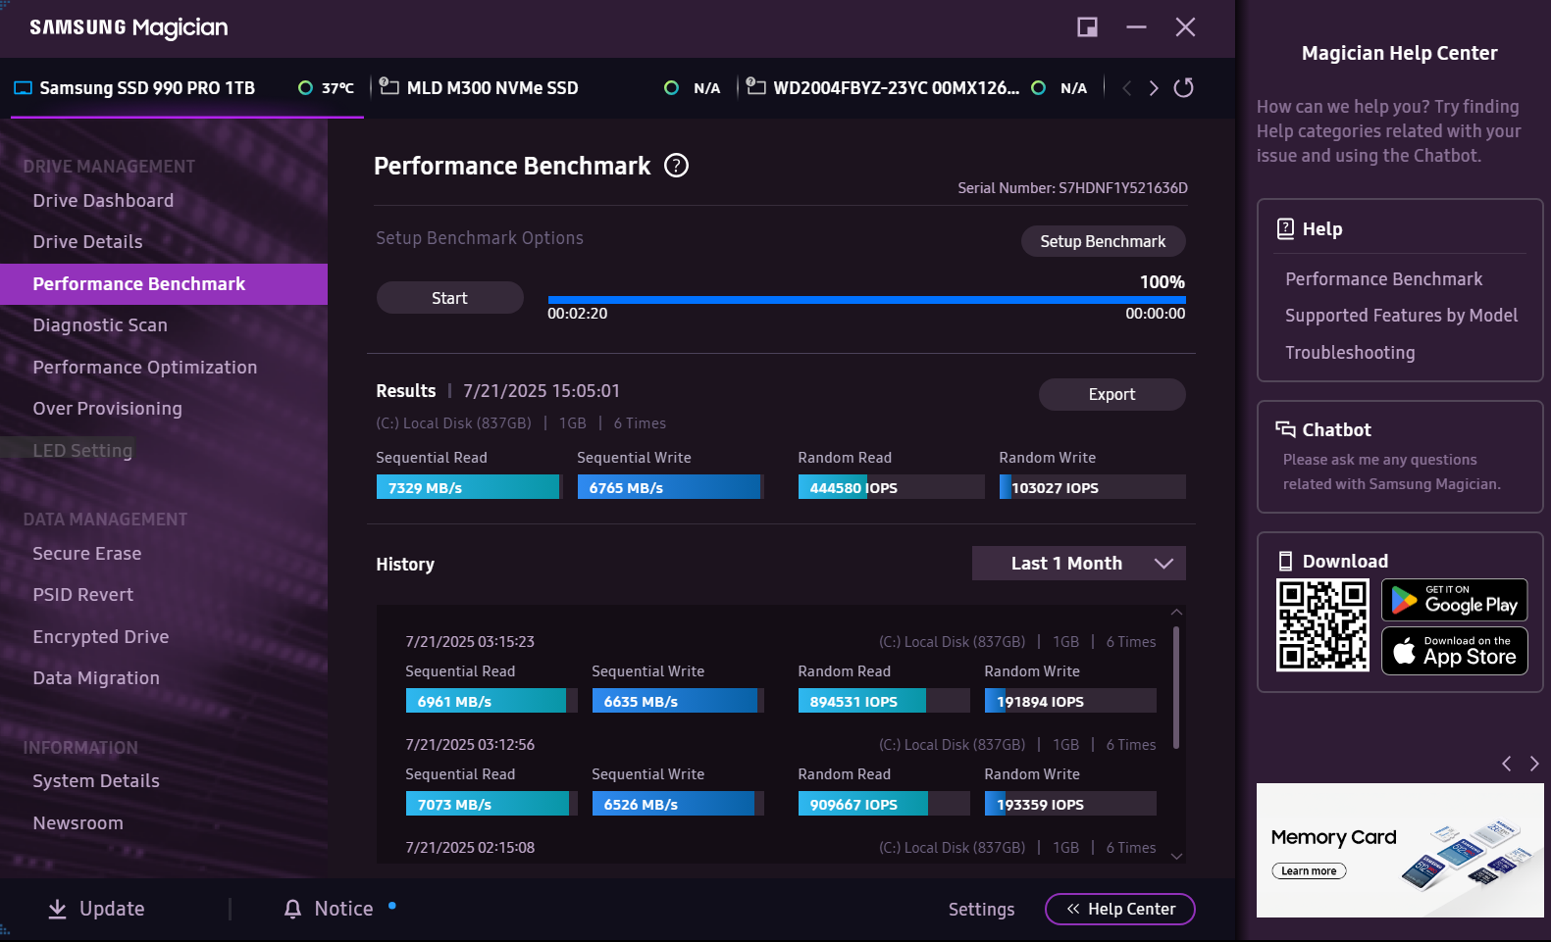This screenshot has height=942, width=1551.
Task: Click the Performance Benchmark help question icon
Action: 676,166
